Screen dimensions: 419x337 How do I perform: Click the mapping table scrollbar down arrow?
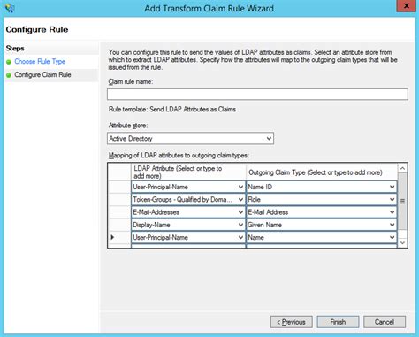click(402, 243)
